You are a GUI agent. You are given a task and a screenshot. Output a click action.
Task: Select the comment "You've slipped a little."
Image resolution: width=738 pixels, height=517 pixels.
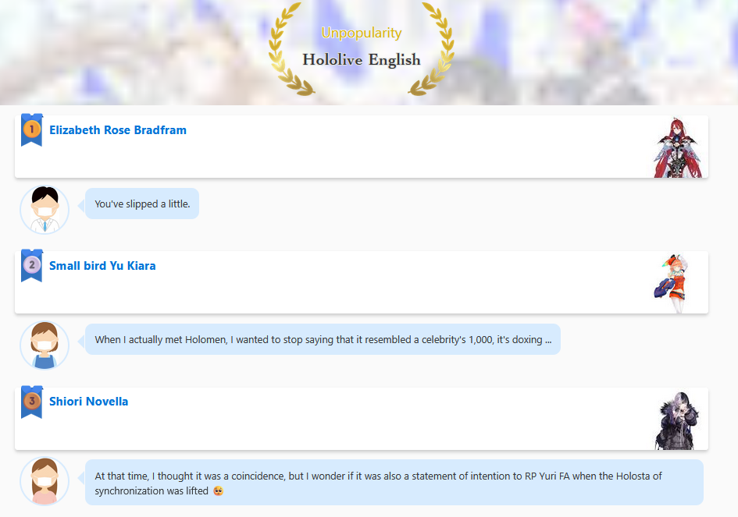point(142,204)
